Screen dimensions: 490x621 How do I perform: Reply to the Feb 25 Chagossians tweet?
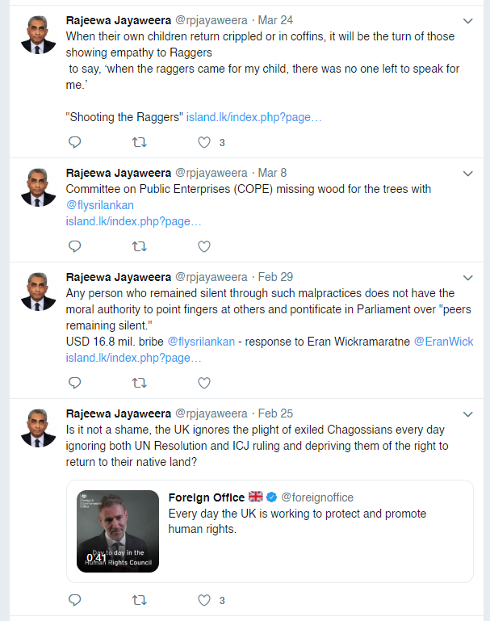click(x=75, y=600)
